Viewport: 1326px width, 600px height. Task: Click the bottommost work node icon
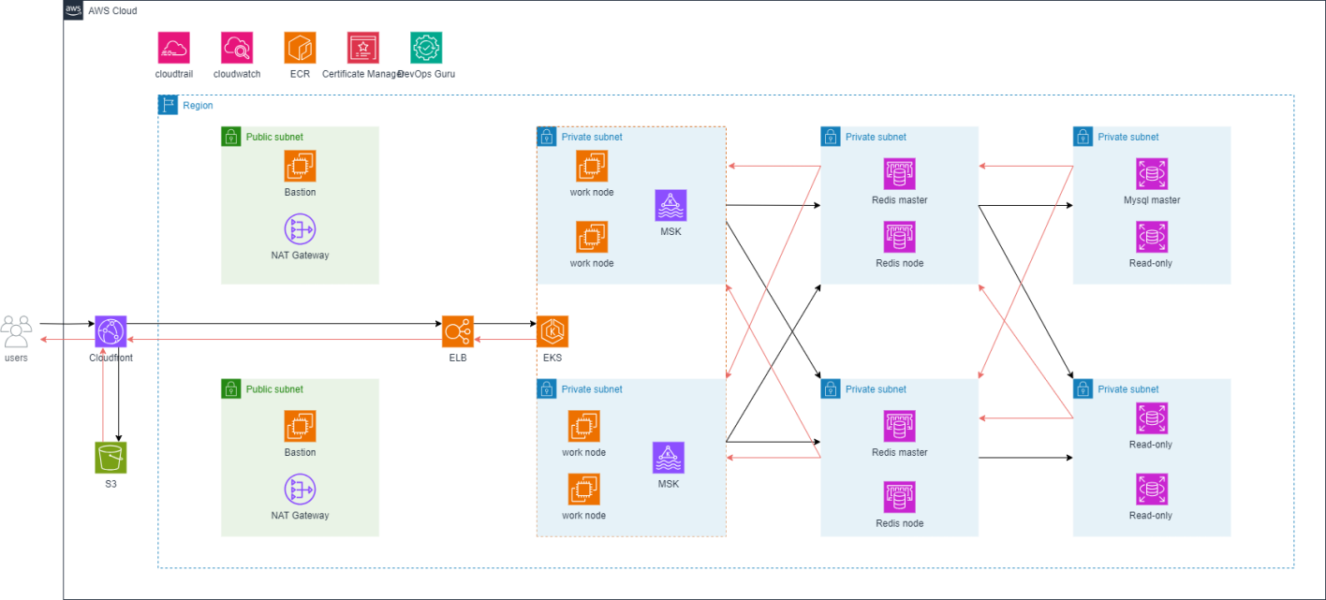pos(584,490)
